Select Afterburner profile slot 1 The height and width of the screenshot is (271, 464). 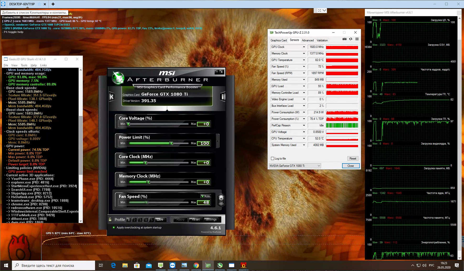tap(129, 220)
